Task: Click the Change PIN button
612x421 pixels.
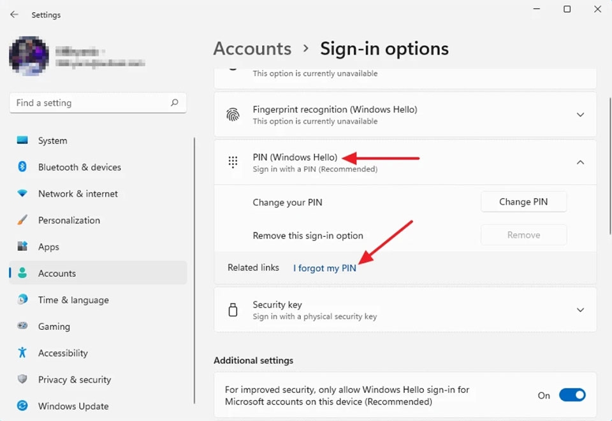Action: pyautogui.click(x=523, y=201)
